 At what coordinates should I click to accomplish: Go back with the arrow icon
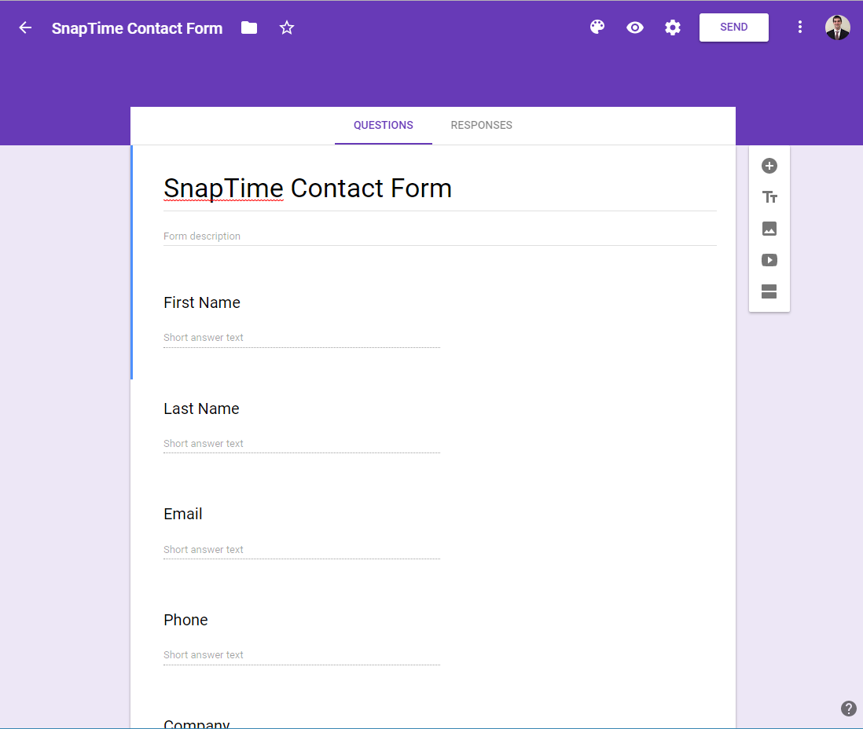pos(24,27)
